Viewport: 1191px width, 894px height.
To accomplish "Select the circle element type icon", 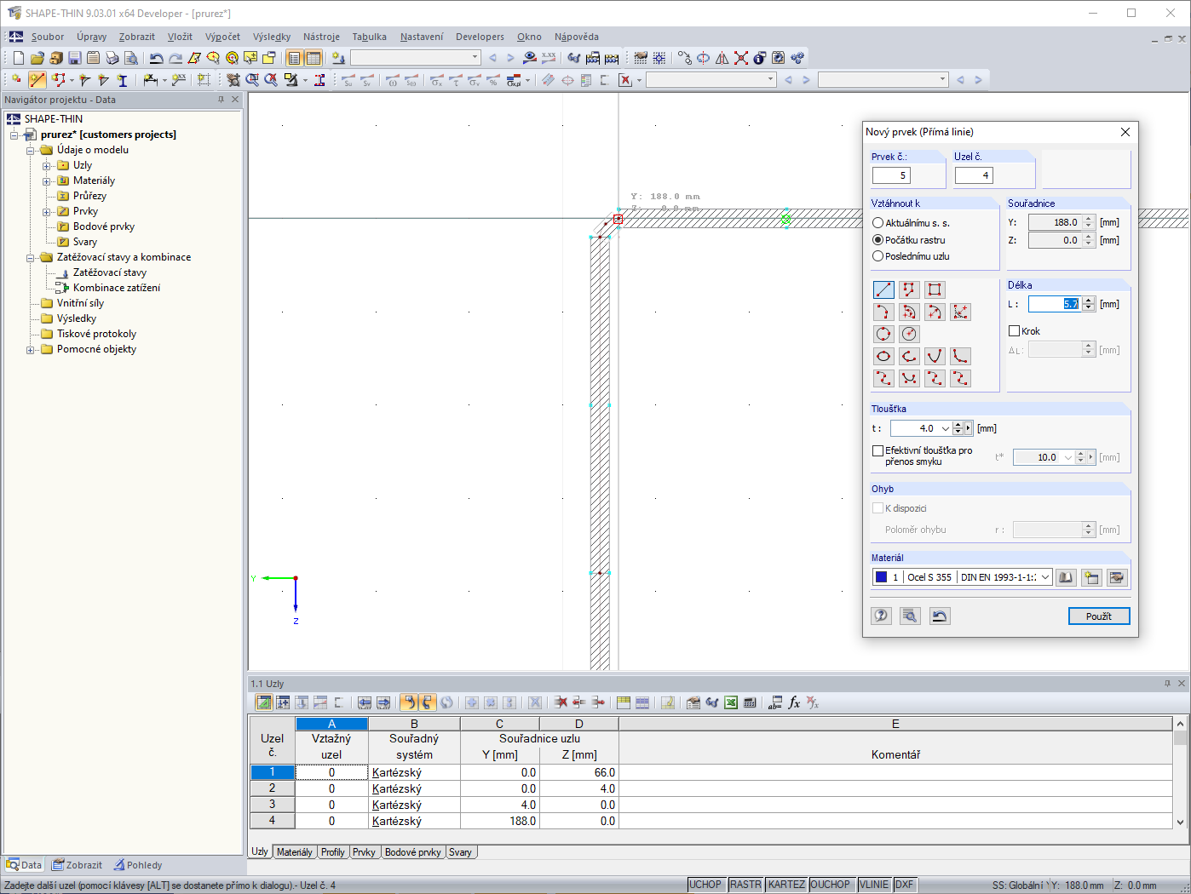I will (x=883, y=334).
